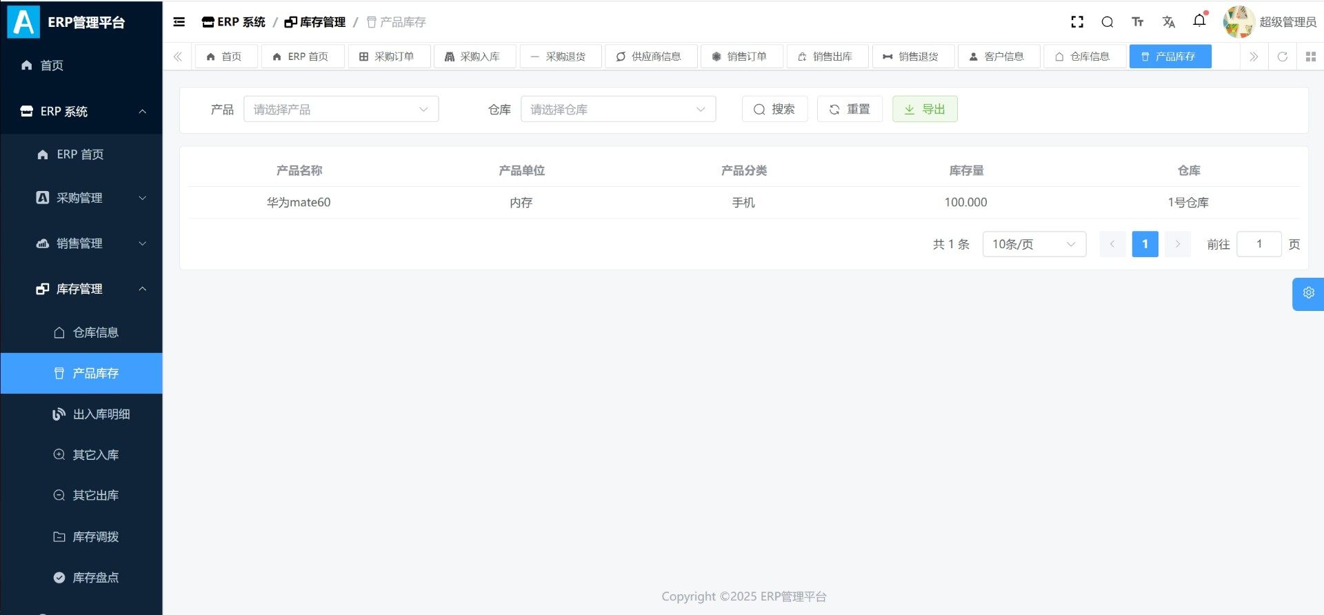The image size is (1324, 615).
Task: Open 库存调拨 in the sidebar
Action: point(81,537)
